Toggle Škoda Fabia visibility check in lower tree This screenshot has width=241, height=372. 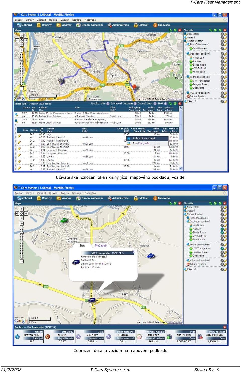[x=222, y=233]
